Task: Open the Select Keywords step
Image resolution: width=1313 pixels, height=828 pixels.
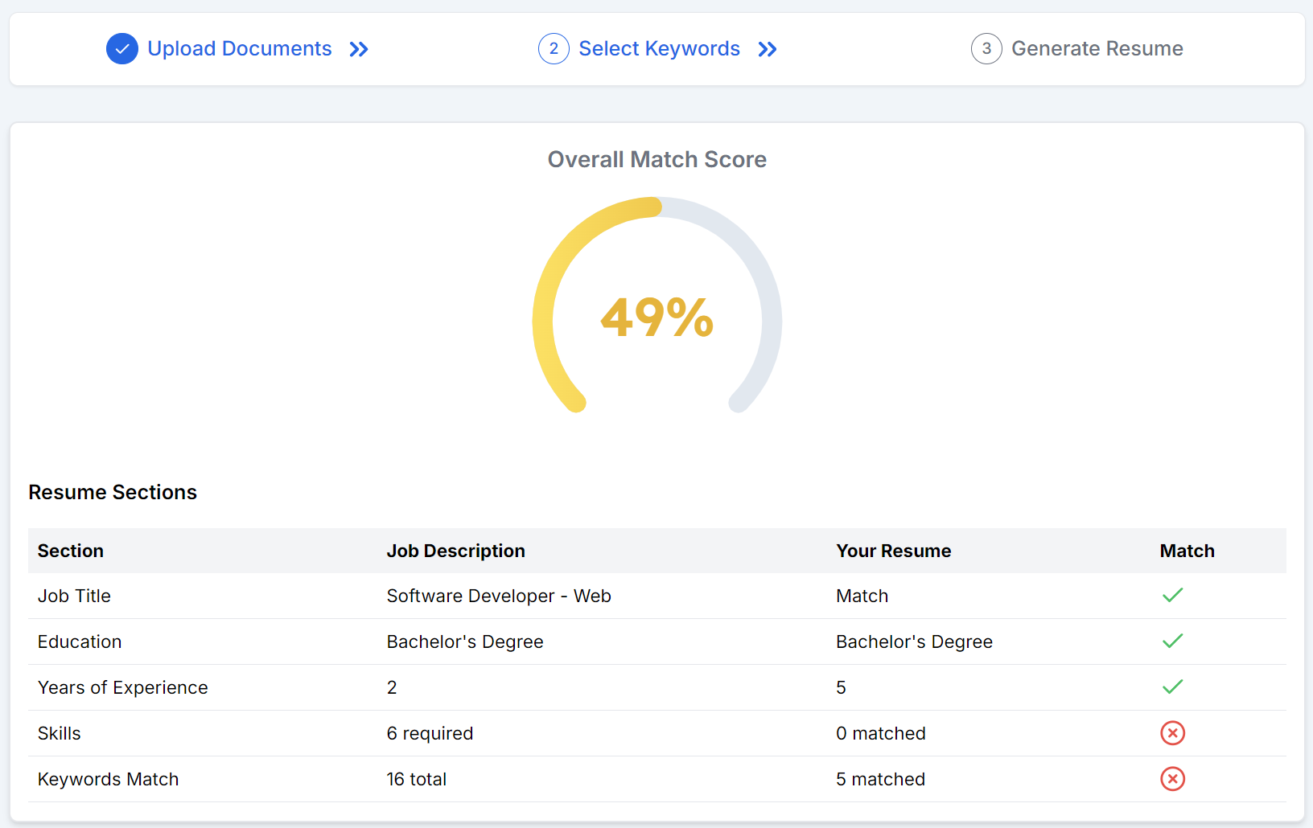Action: pyautogui.click(x=660, y=49)
